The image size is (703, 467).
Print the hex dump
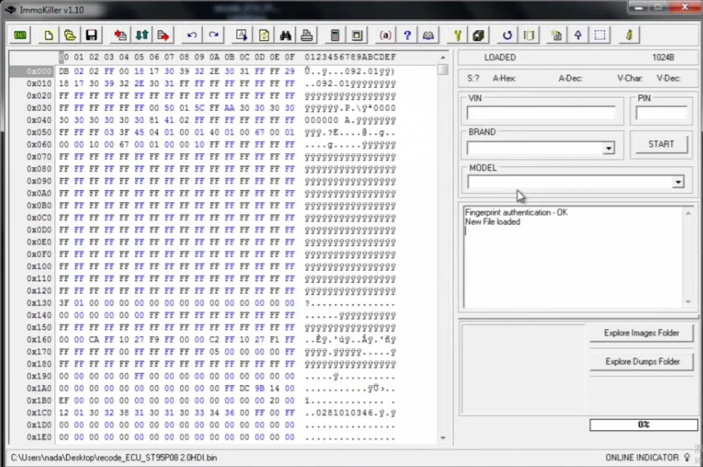[306, 35]
